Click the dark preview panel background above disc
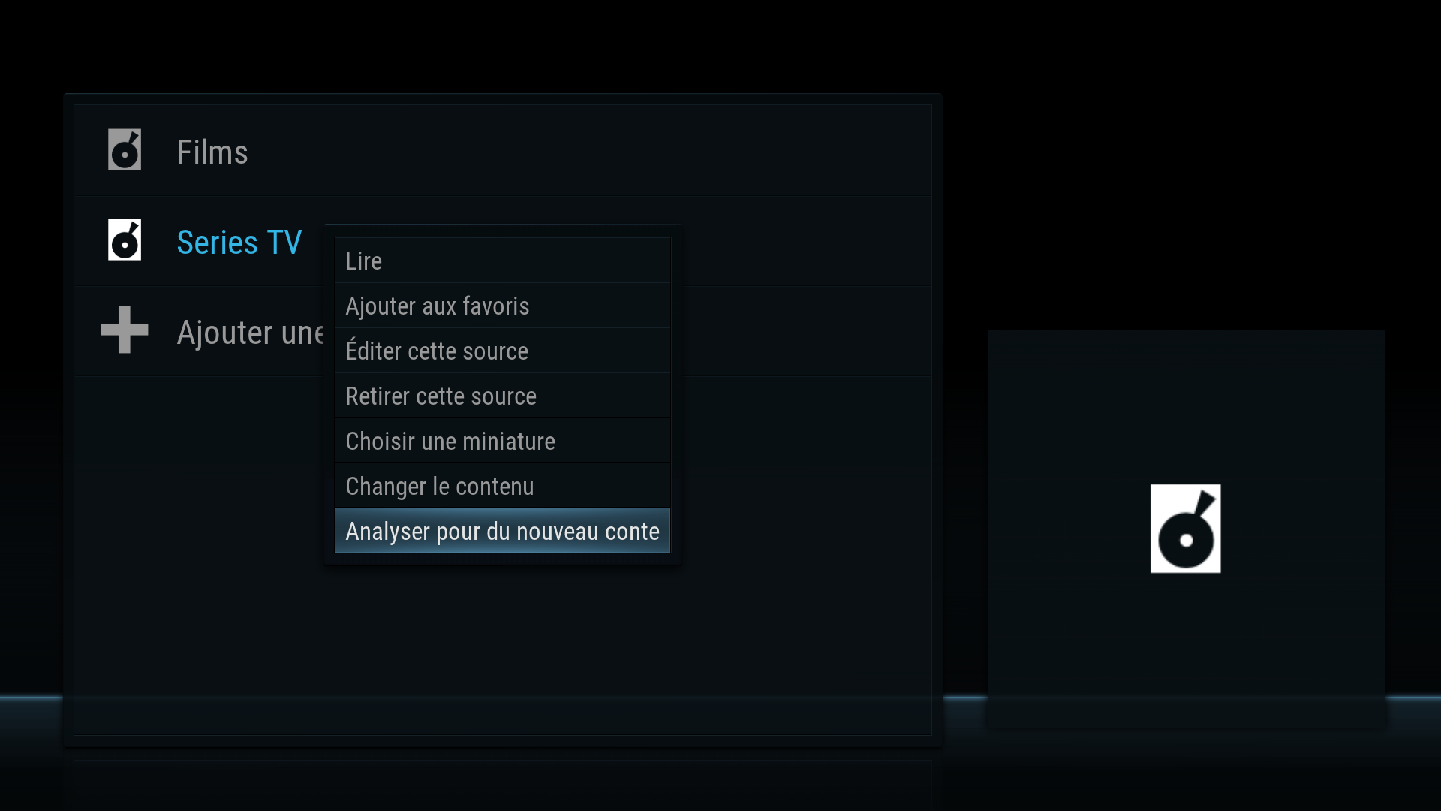 (x=1186, y=405)
